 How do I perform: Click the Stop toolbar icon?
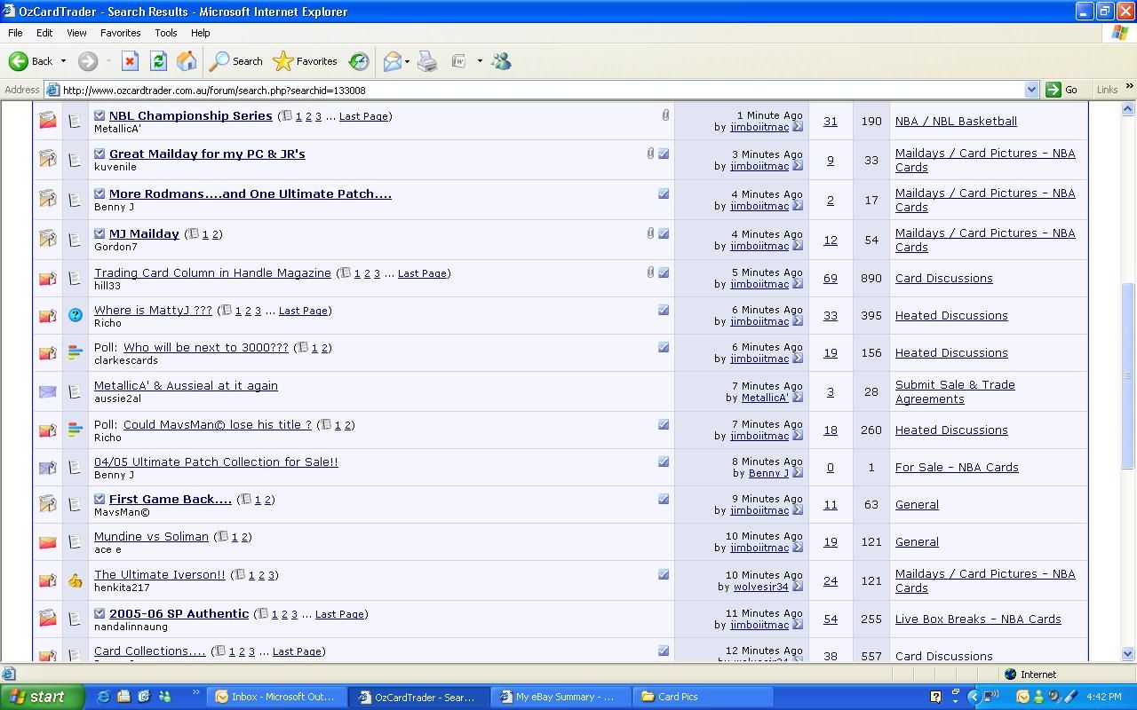pyautogui.click(x=130, y=61)
